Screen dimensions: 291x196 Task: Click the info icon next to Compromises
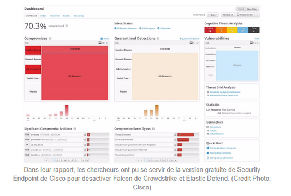pyautogui.click(x=50, y=39)
